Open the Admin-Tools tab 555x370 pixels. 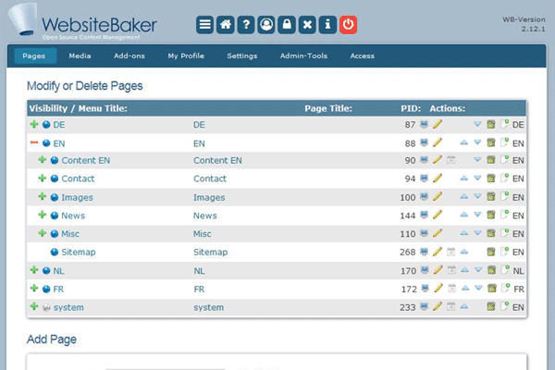click(x=303, y=56)
